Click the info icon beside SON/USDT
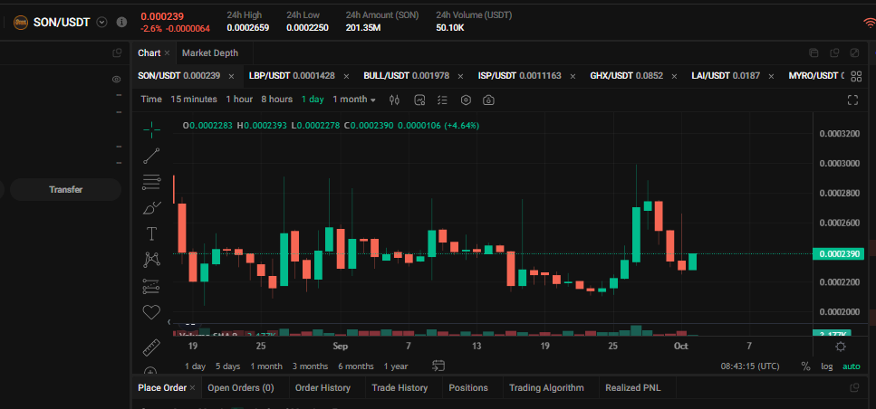This screenshot has height=409, width=876. click(121, 23)
